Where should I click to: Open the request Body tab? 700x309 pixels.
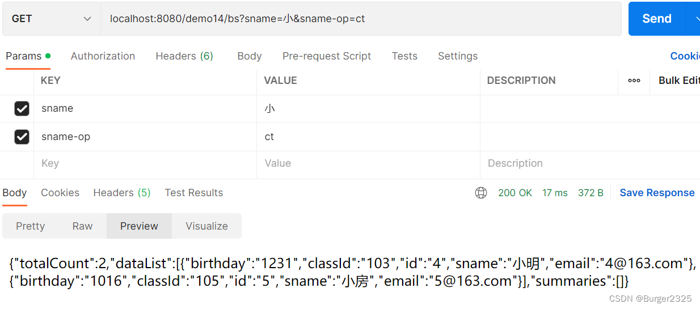pos(250,56)
